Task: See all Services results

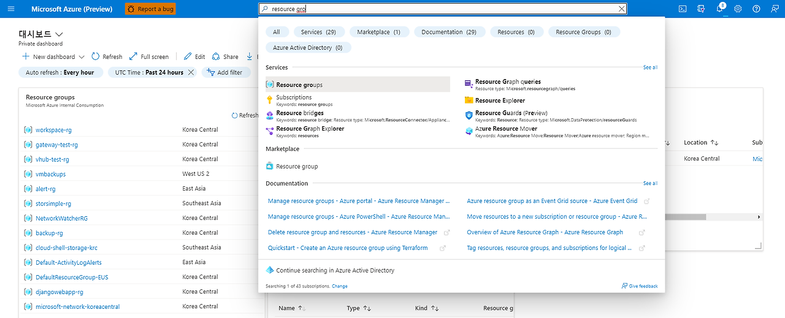Action: (x=650, y=67)
